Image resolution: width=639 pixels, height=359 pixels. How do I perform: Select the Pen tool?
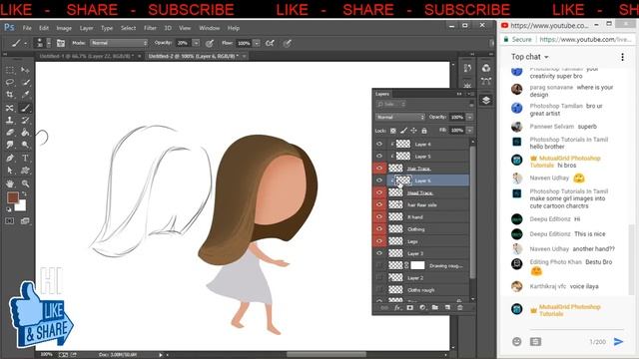(x=10, y=158)
